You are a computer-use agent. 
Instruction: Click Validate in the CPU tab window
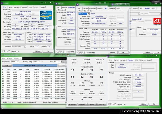(37, 51)
